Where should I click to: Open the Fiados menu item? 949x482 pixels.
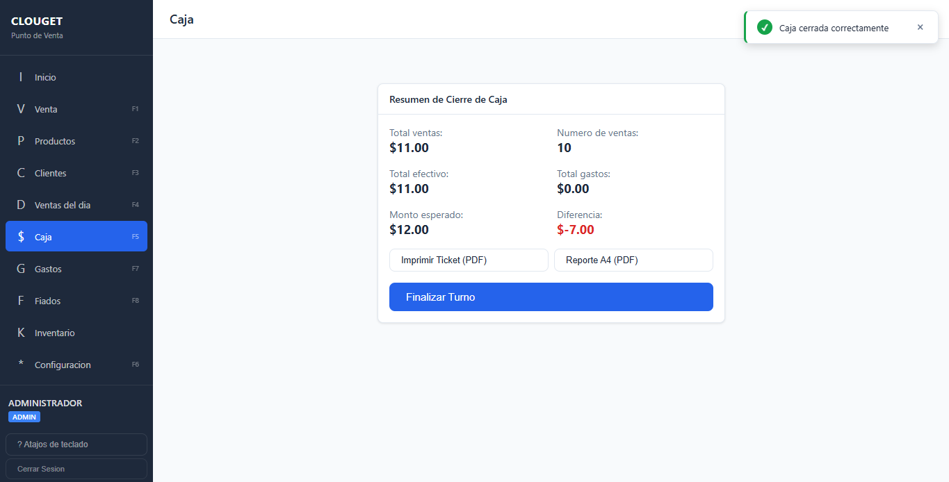point(48,301)
